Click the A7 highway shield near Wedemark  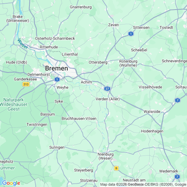[x=177, y=177]
